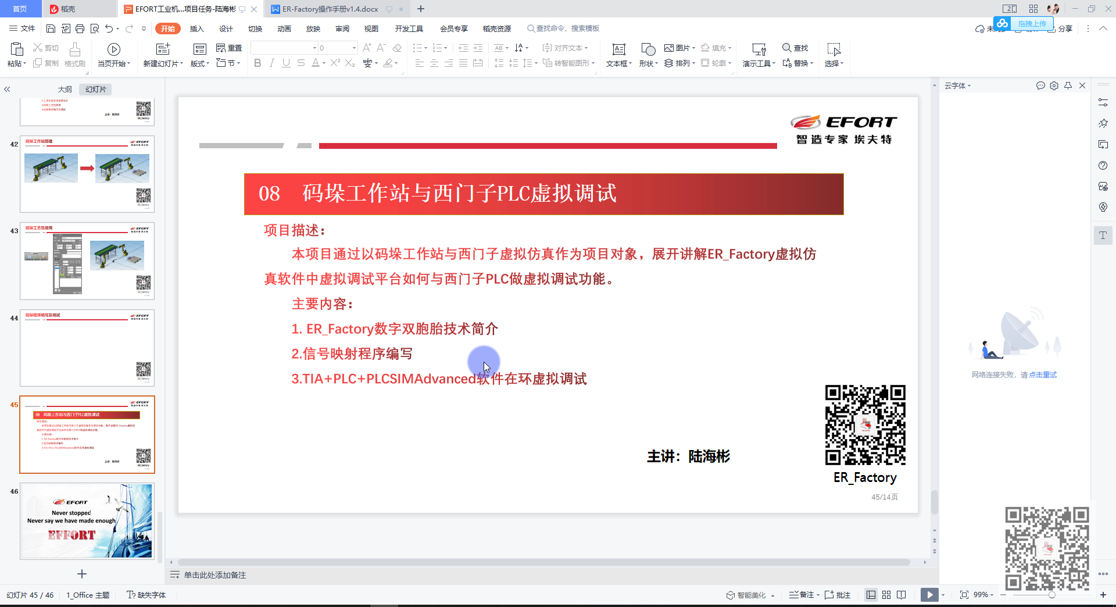
Task: Open the Shapes (形状) tool
Action: pyautogui.click(x=648, y=50)
